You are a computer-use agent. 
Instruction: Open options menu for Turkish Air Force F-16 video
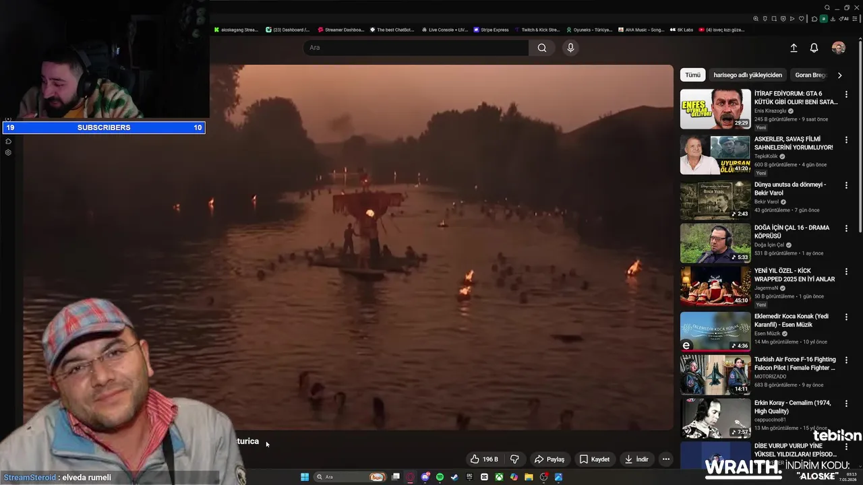tap(846, 360)
